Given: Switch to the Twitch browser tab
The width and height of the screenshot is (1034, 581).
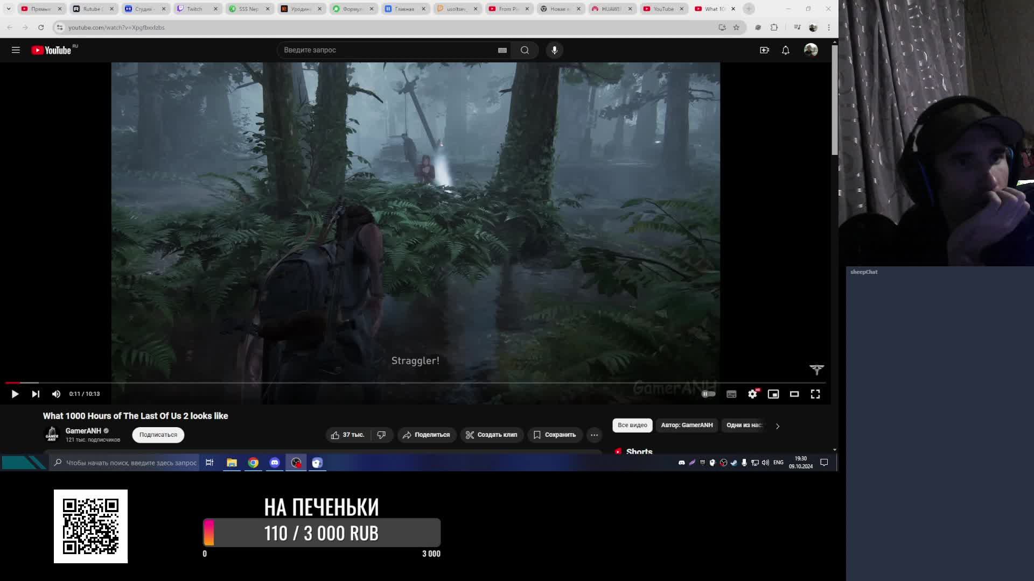Looking at the screenshot, I should (194, 9).
